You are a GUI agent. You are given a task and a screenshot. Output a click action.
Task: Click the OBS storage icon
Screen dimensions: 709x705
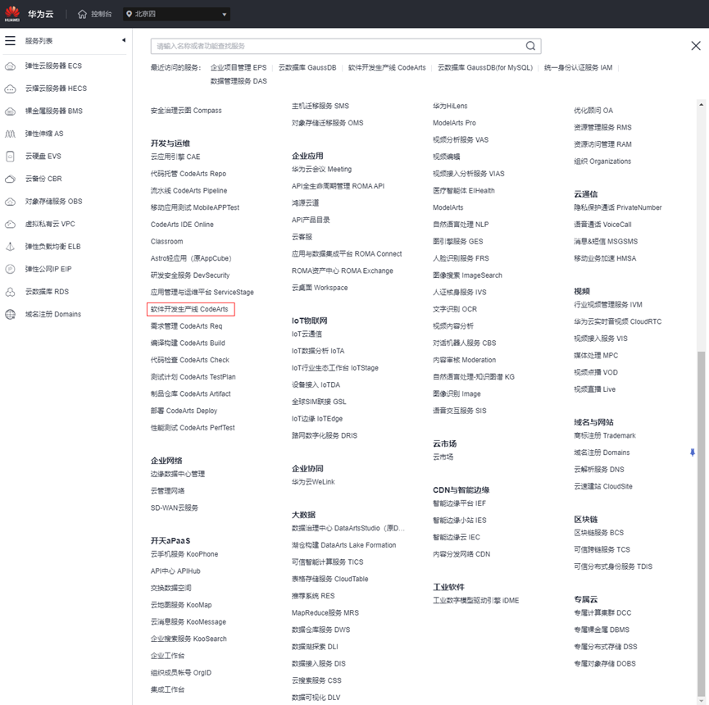[10, 202]
